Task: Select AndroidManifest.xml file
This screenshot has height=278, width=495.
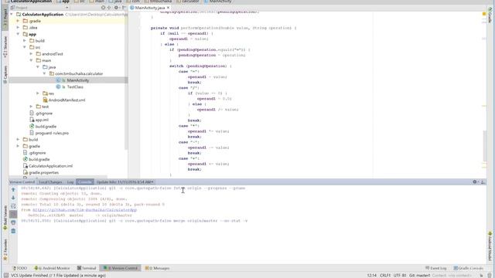Action: click(x=67, y=100)
